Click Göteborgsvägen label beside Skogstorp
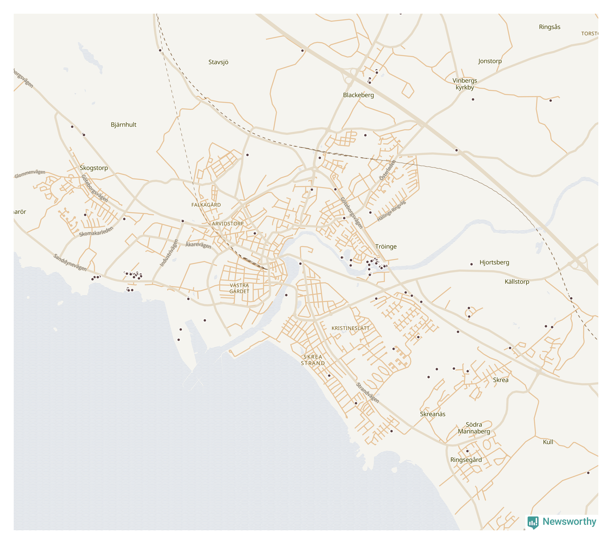 pyautogui.click(x=95, y=188)
